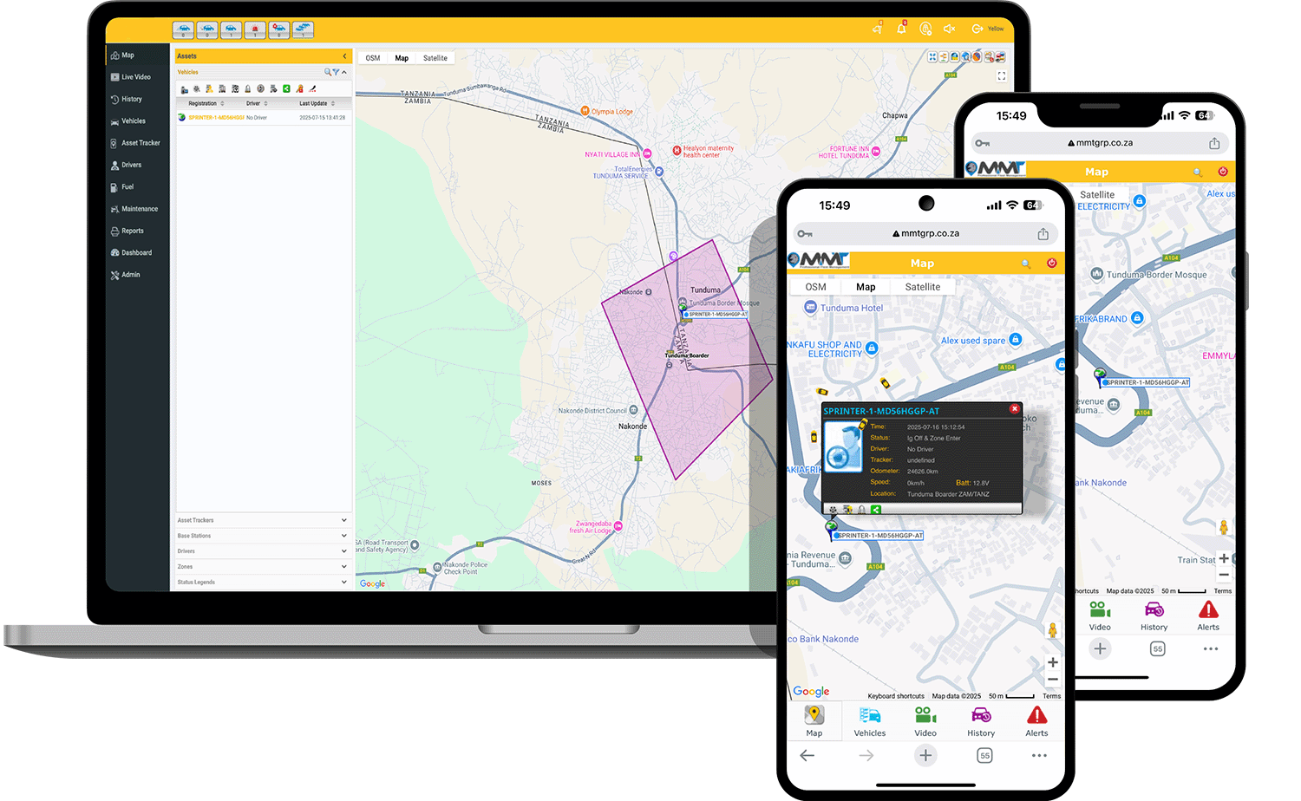Click the vehicle search magnifier in Assets panel

click(328, 72)
